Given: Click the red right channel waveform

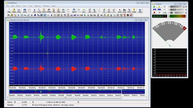Looking at the screenshot, I should pyautogui.click(x=77, y=69).
